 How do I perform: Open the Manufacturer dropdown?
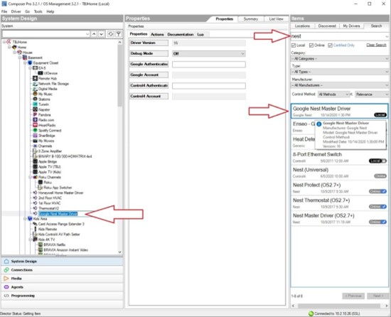340,85
